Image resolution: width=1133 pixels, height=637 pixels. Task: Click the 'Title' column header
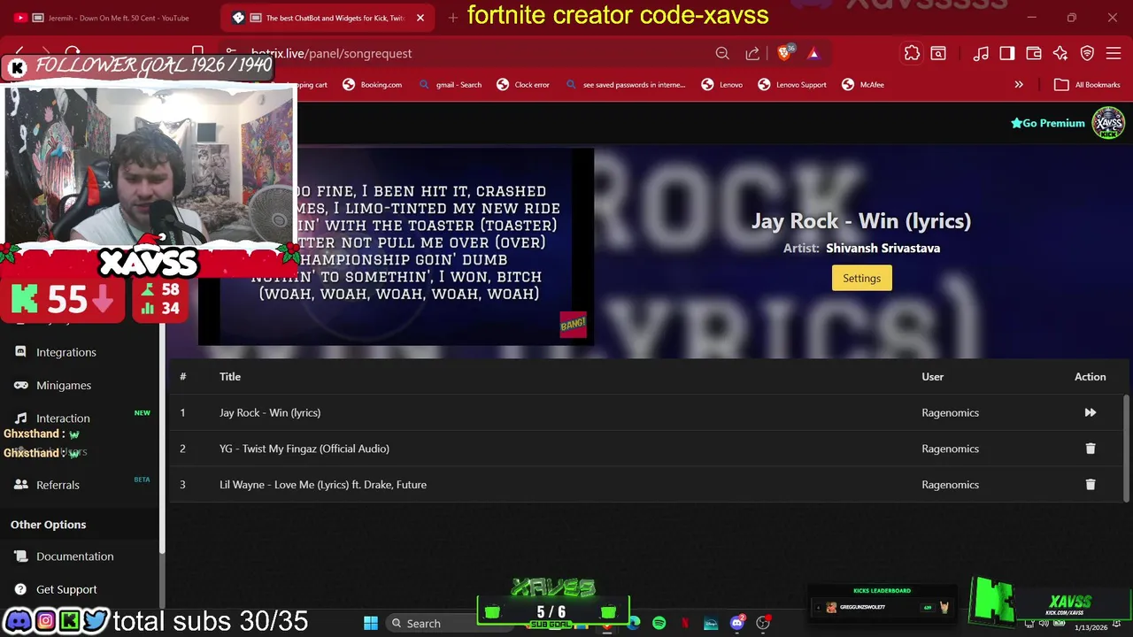click(x=230, y=377)
